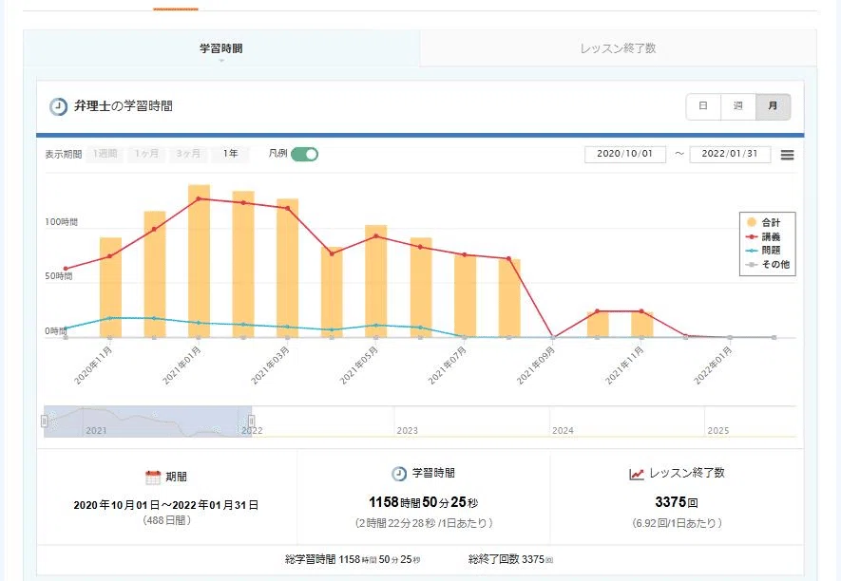Screen dimensions: 841x581
Task: Click the calendar icon next to 期間
Action: click(x=153, y=477)
